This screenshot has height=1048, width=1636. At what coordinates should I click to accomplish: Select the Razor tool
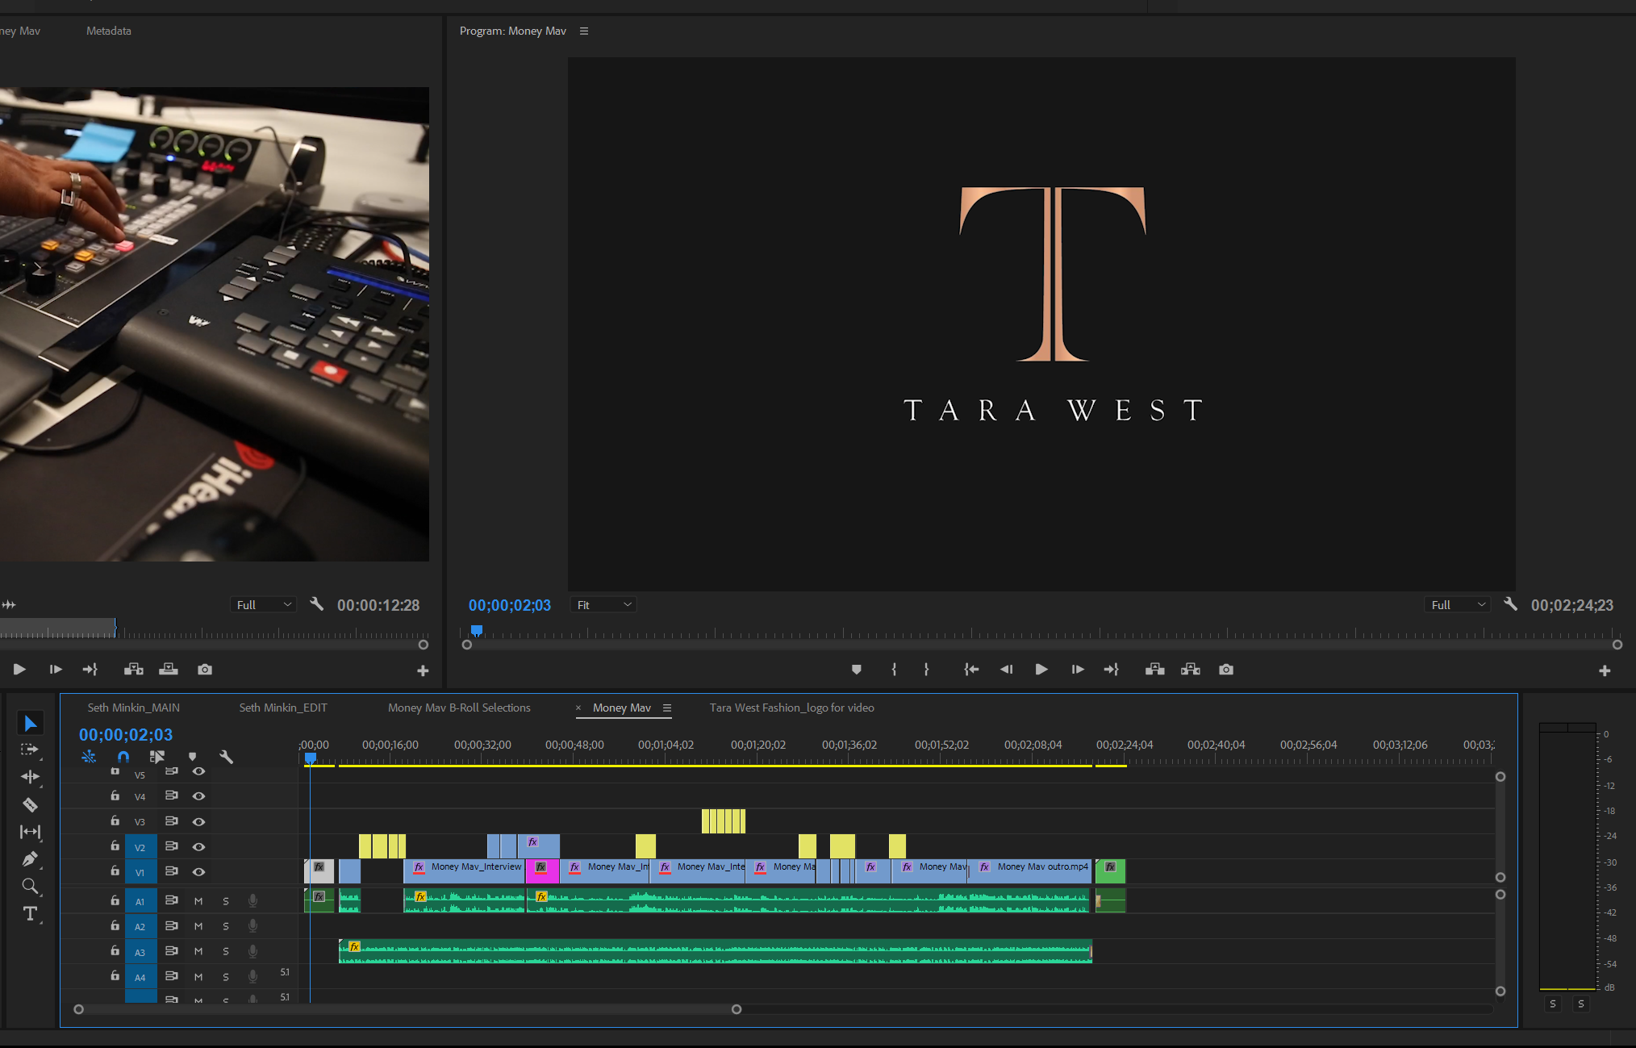(x=30, y=804)
